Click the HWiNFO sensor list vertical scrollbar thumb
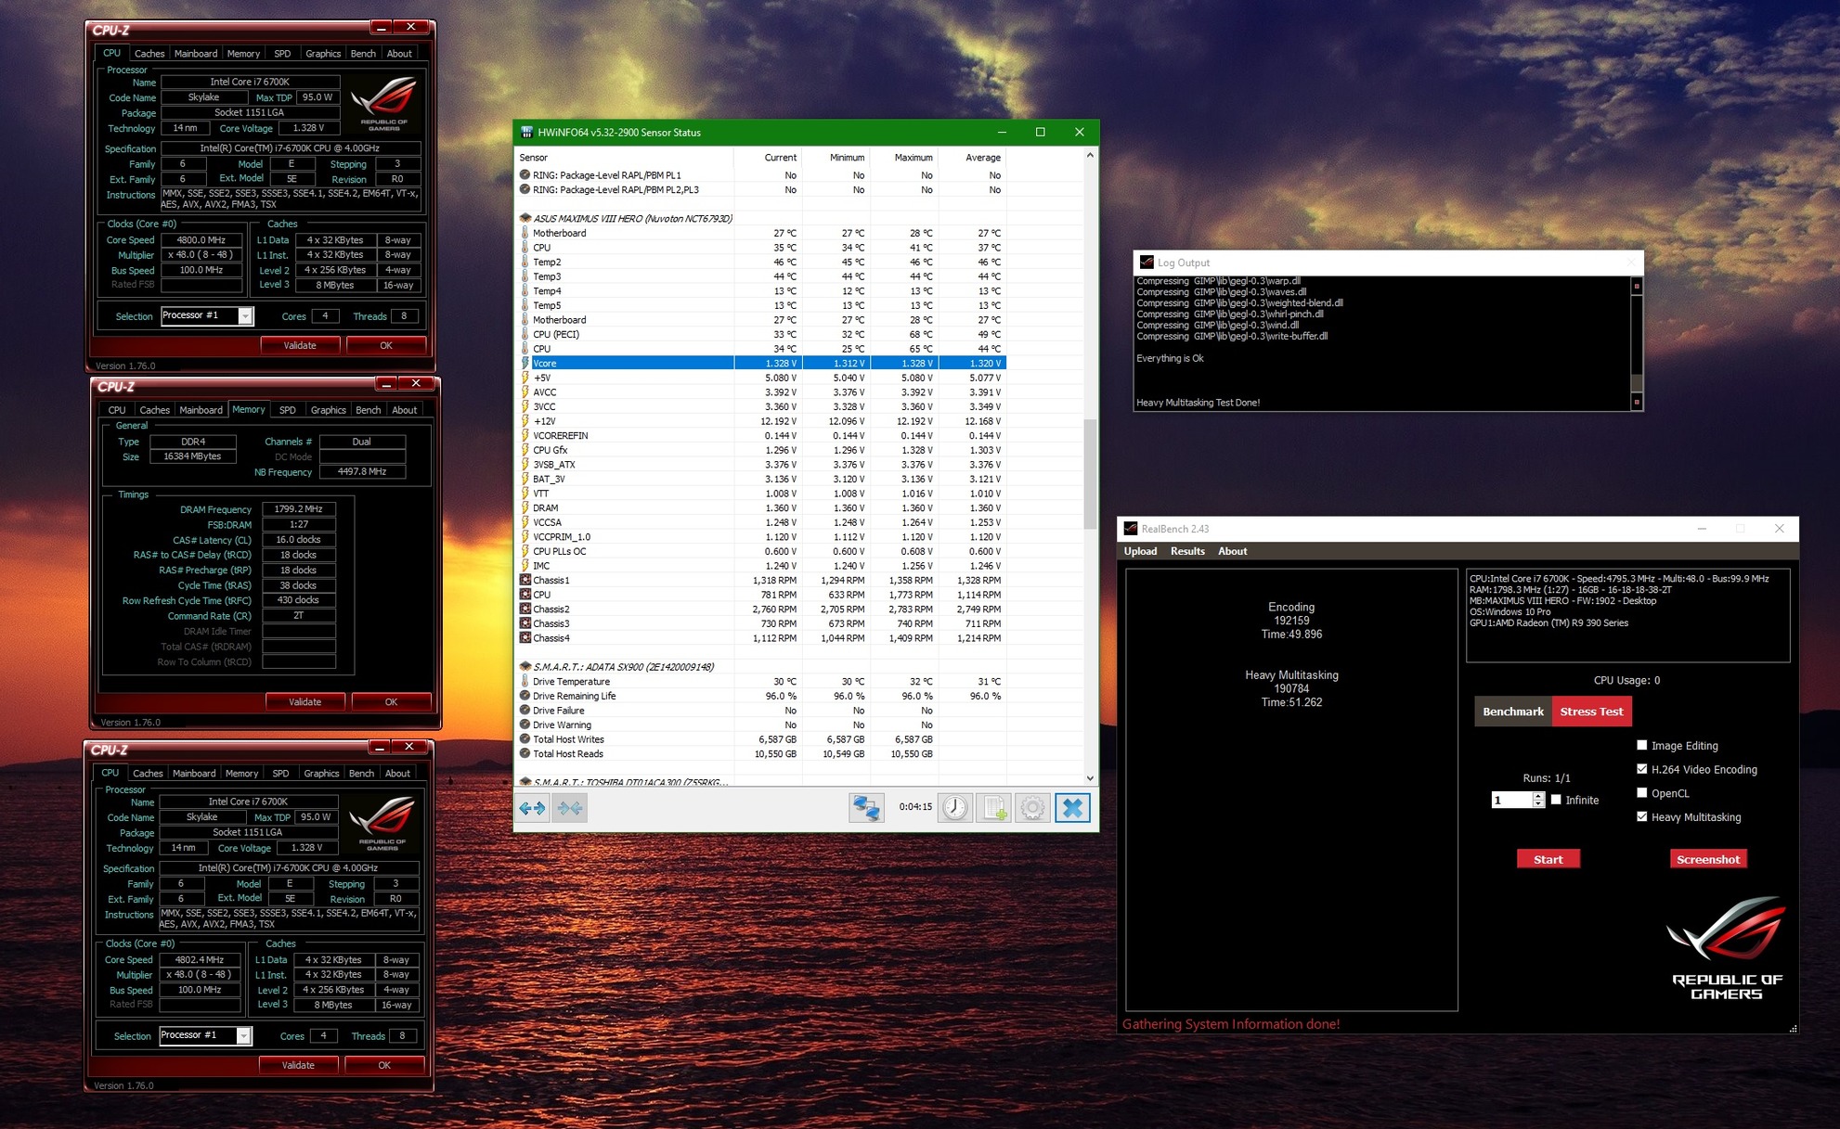The width and height of the screenshot is (1840, 1129). pos(1090,474)
